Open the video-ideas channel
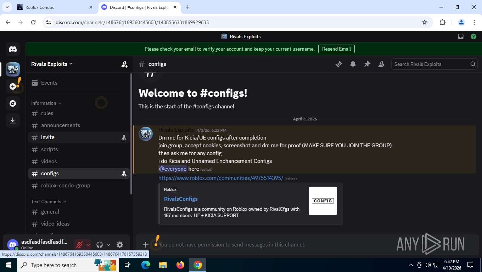The image size is (482, 272). [78, 224]
